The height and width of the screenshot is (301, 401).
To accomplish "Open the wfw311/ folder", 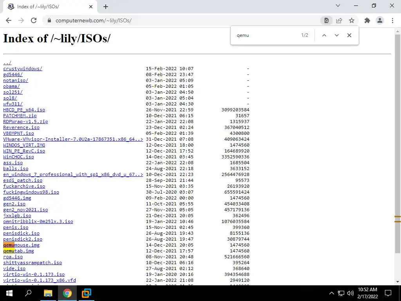I will (13, 104).
